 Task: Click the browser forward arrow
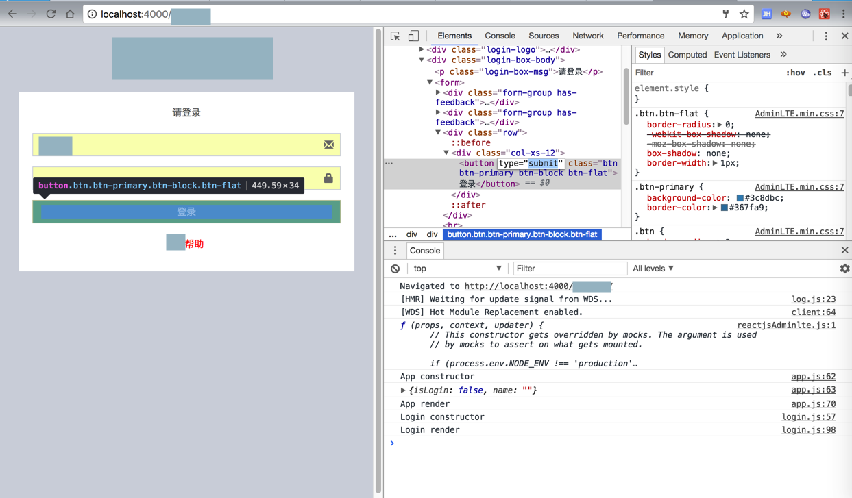click(x=32, y=14)
